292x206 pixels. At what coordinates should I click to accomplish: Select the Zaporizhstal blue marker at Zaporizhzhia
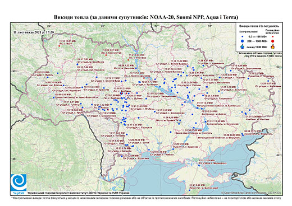206,121
